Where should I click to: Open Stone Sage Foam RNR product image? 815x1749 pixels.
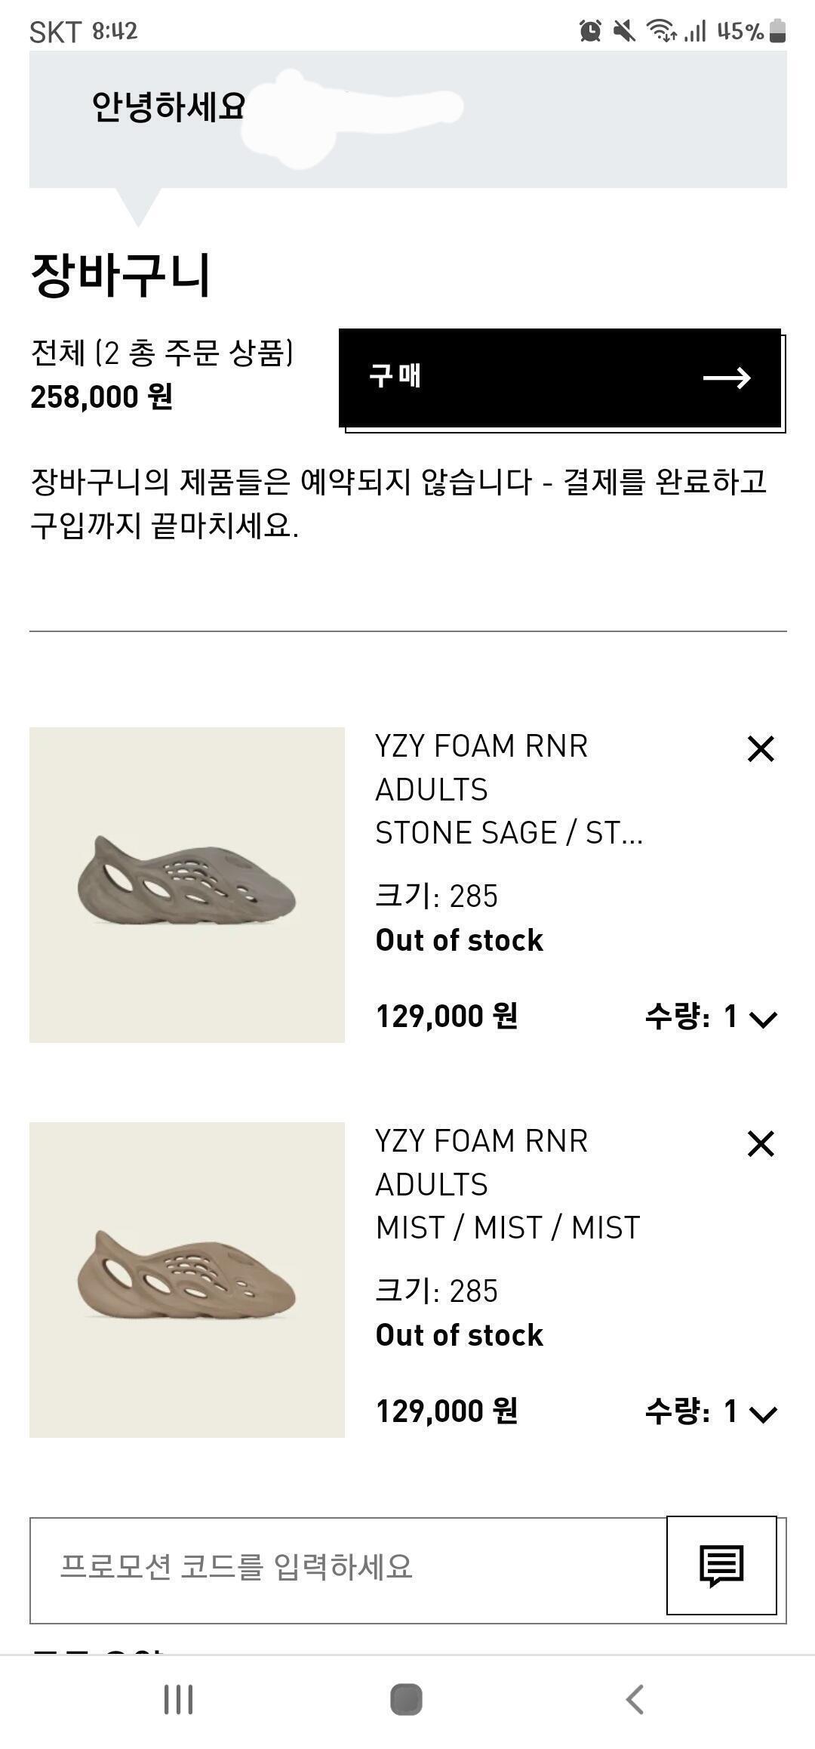tap(187, 885)
